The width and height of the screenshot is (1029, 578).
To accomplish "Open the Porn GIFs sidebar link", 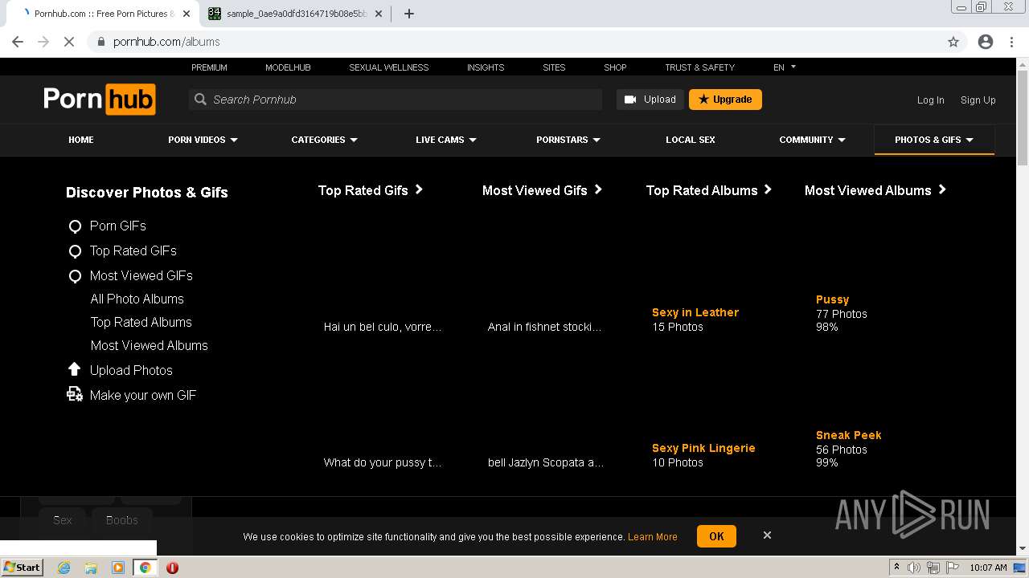I will click(x=117, y=226).
